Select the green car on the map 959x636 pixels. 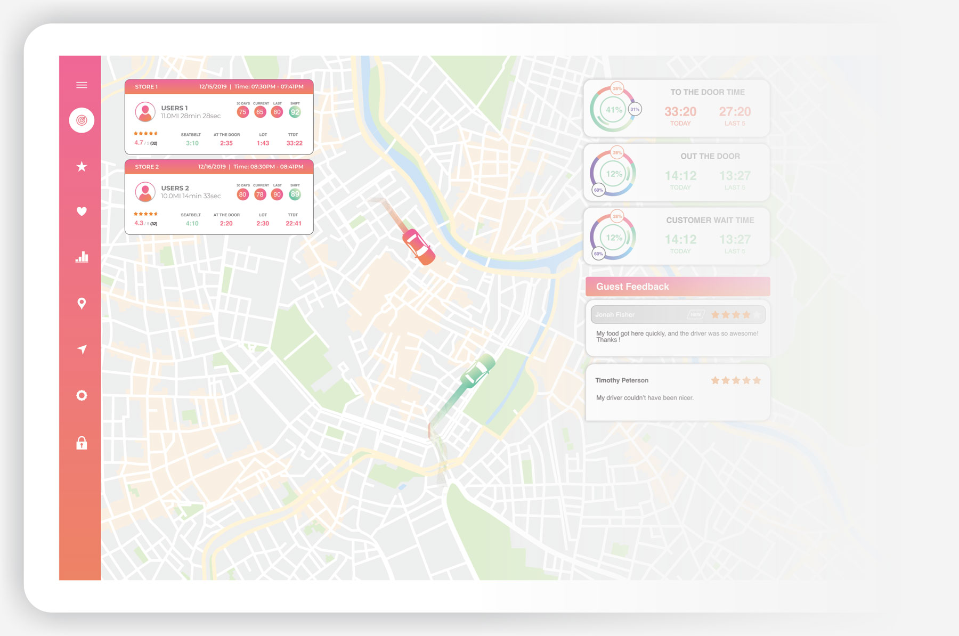click(478, 371)
